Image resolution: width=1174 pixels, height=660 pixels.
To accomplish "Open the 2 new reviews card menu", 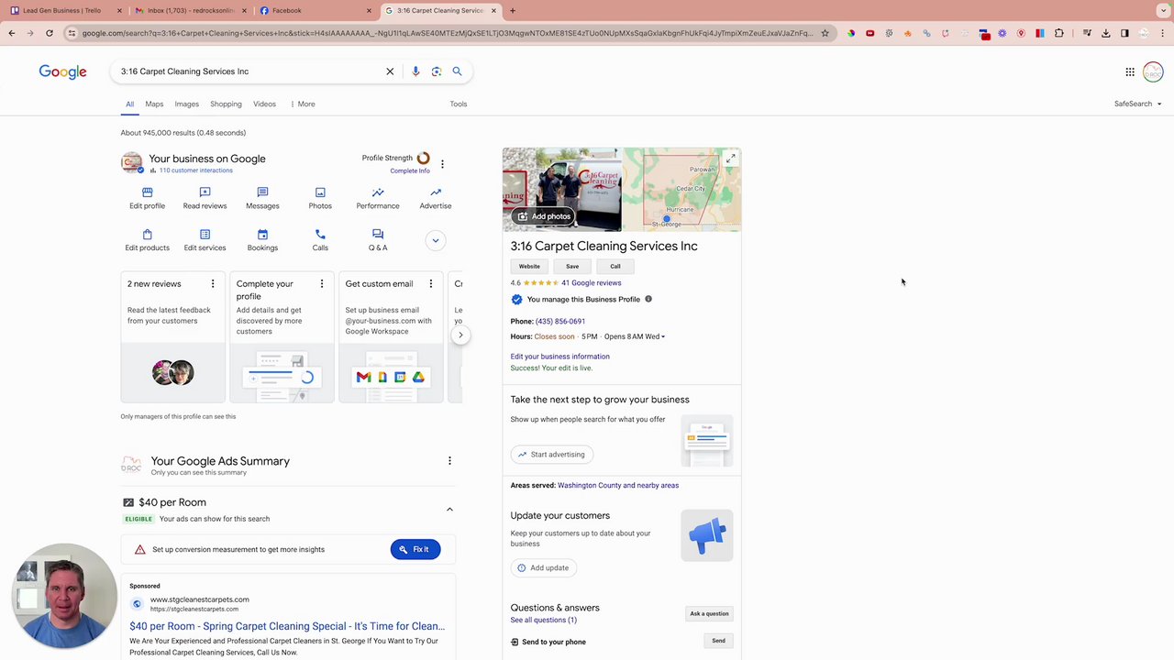I will 213,284.
